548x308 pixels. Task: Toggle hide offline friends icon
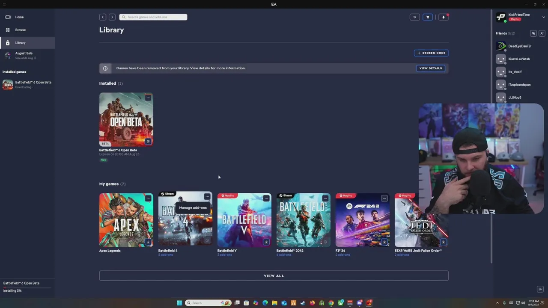click(533, 33)
